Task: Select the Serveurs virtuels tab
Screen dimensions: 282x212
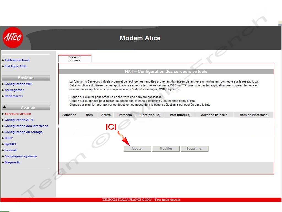Action: [x=75, y=59]
